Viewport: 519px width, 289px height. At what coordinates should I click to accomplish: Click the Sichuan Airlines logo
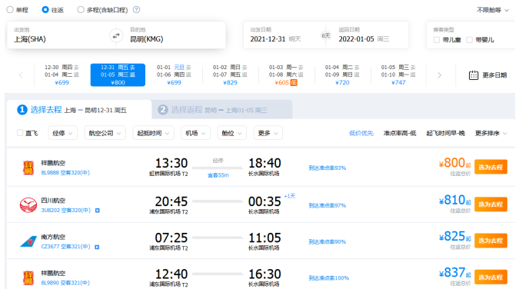(x=28, y=205)
